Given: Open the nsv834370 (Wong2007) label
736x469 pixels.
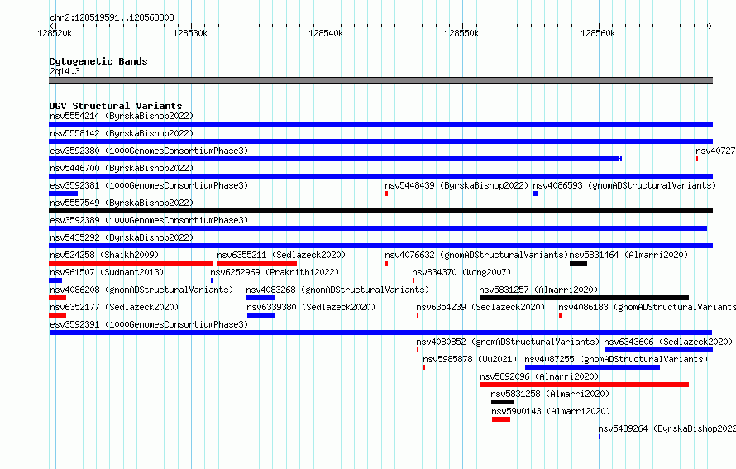Looking at the screenshot, I should [x=461, y=272].
